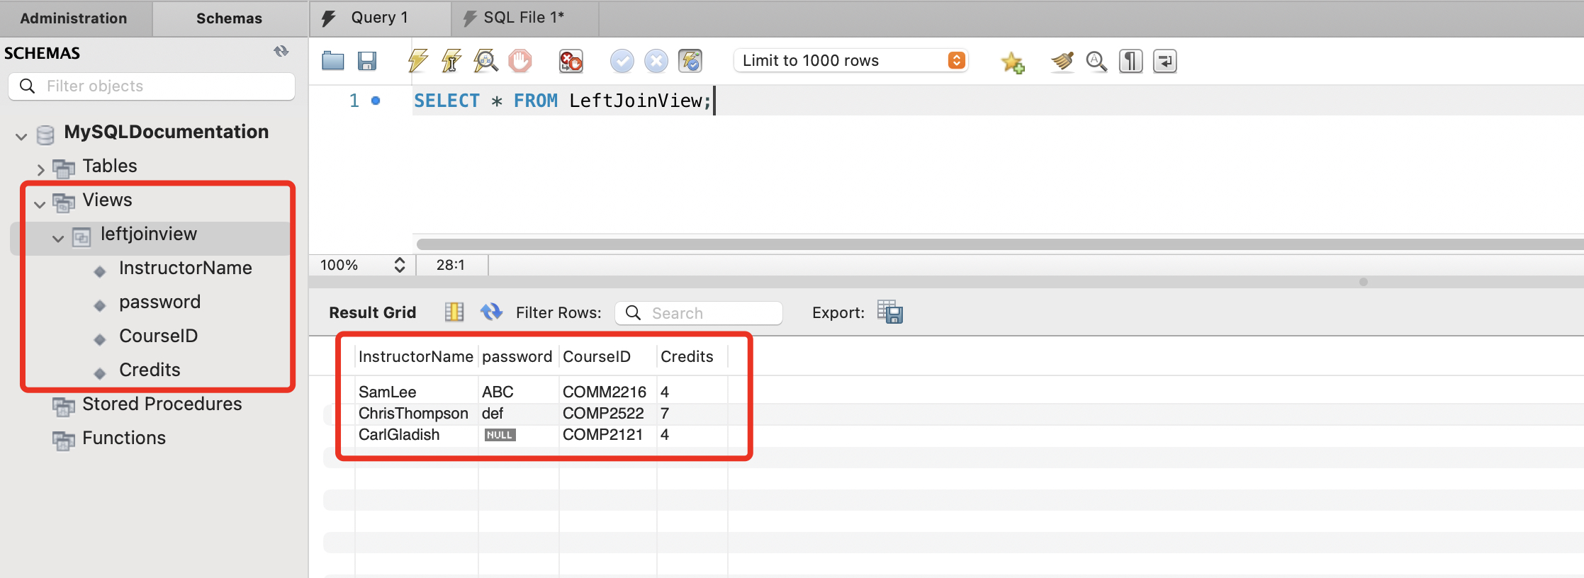Select Stored Procedures in schema tree
The width and height of the screenshot is (1584, 578).
[x=162, y=404]
